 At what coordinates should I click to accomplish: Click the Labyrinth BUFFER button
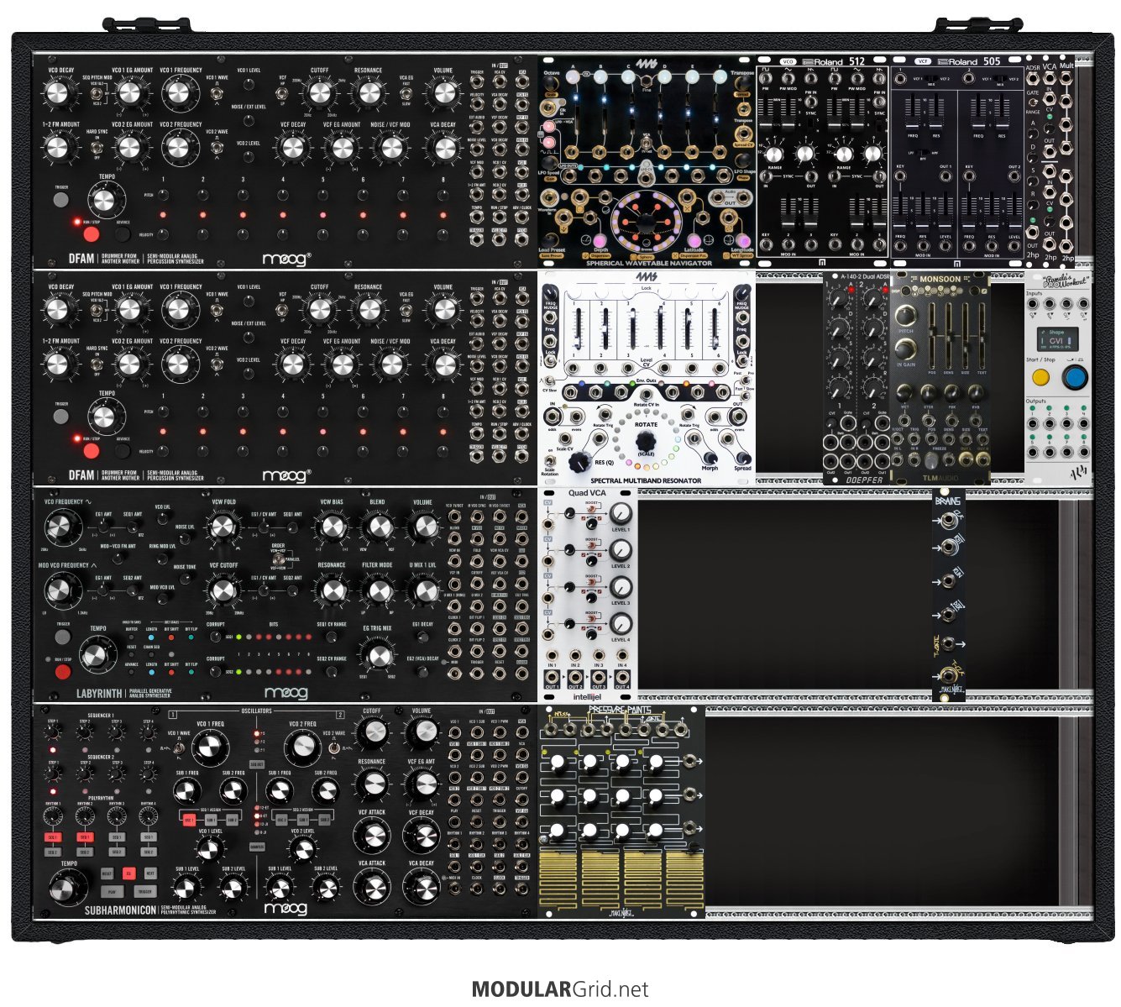click(x=132, y=636)
